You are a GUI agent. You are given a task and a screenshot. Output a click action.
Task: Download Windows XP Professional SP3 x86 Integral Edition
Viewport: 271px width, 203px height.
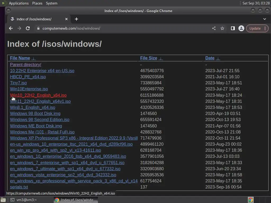pyautogui.click(x=74, y=138)
